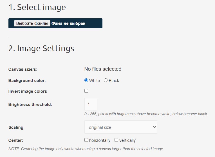This screenshot has height=157, width=215.
Task: Click the "0 - 255" brightness hint text
Action: click(x=146, y=114)
